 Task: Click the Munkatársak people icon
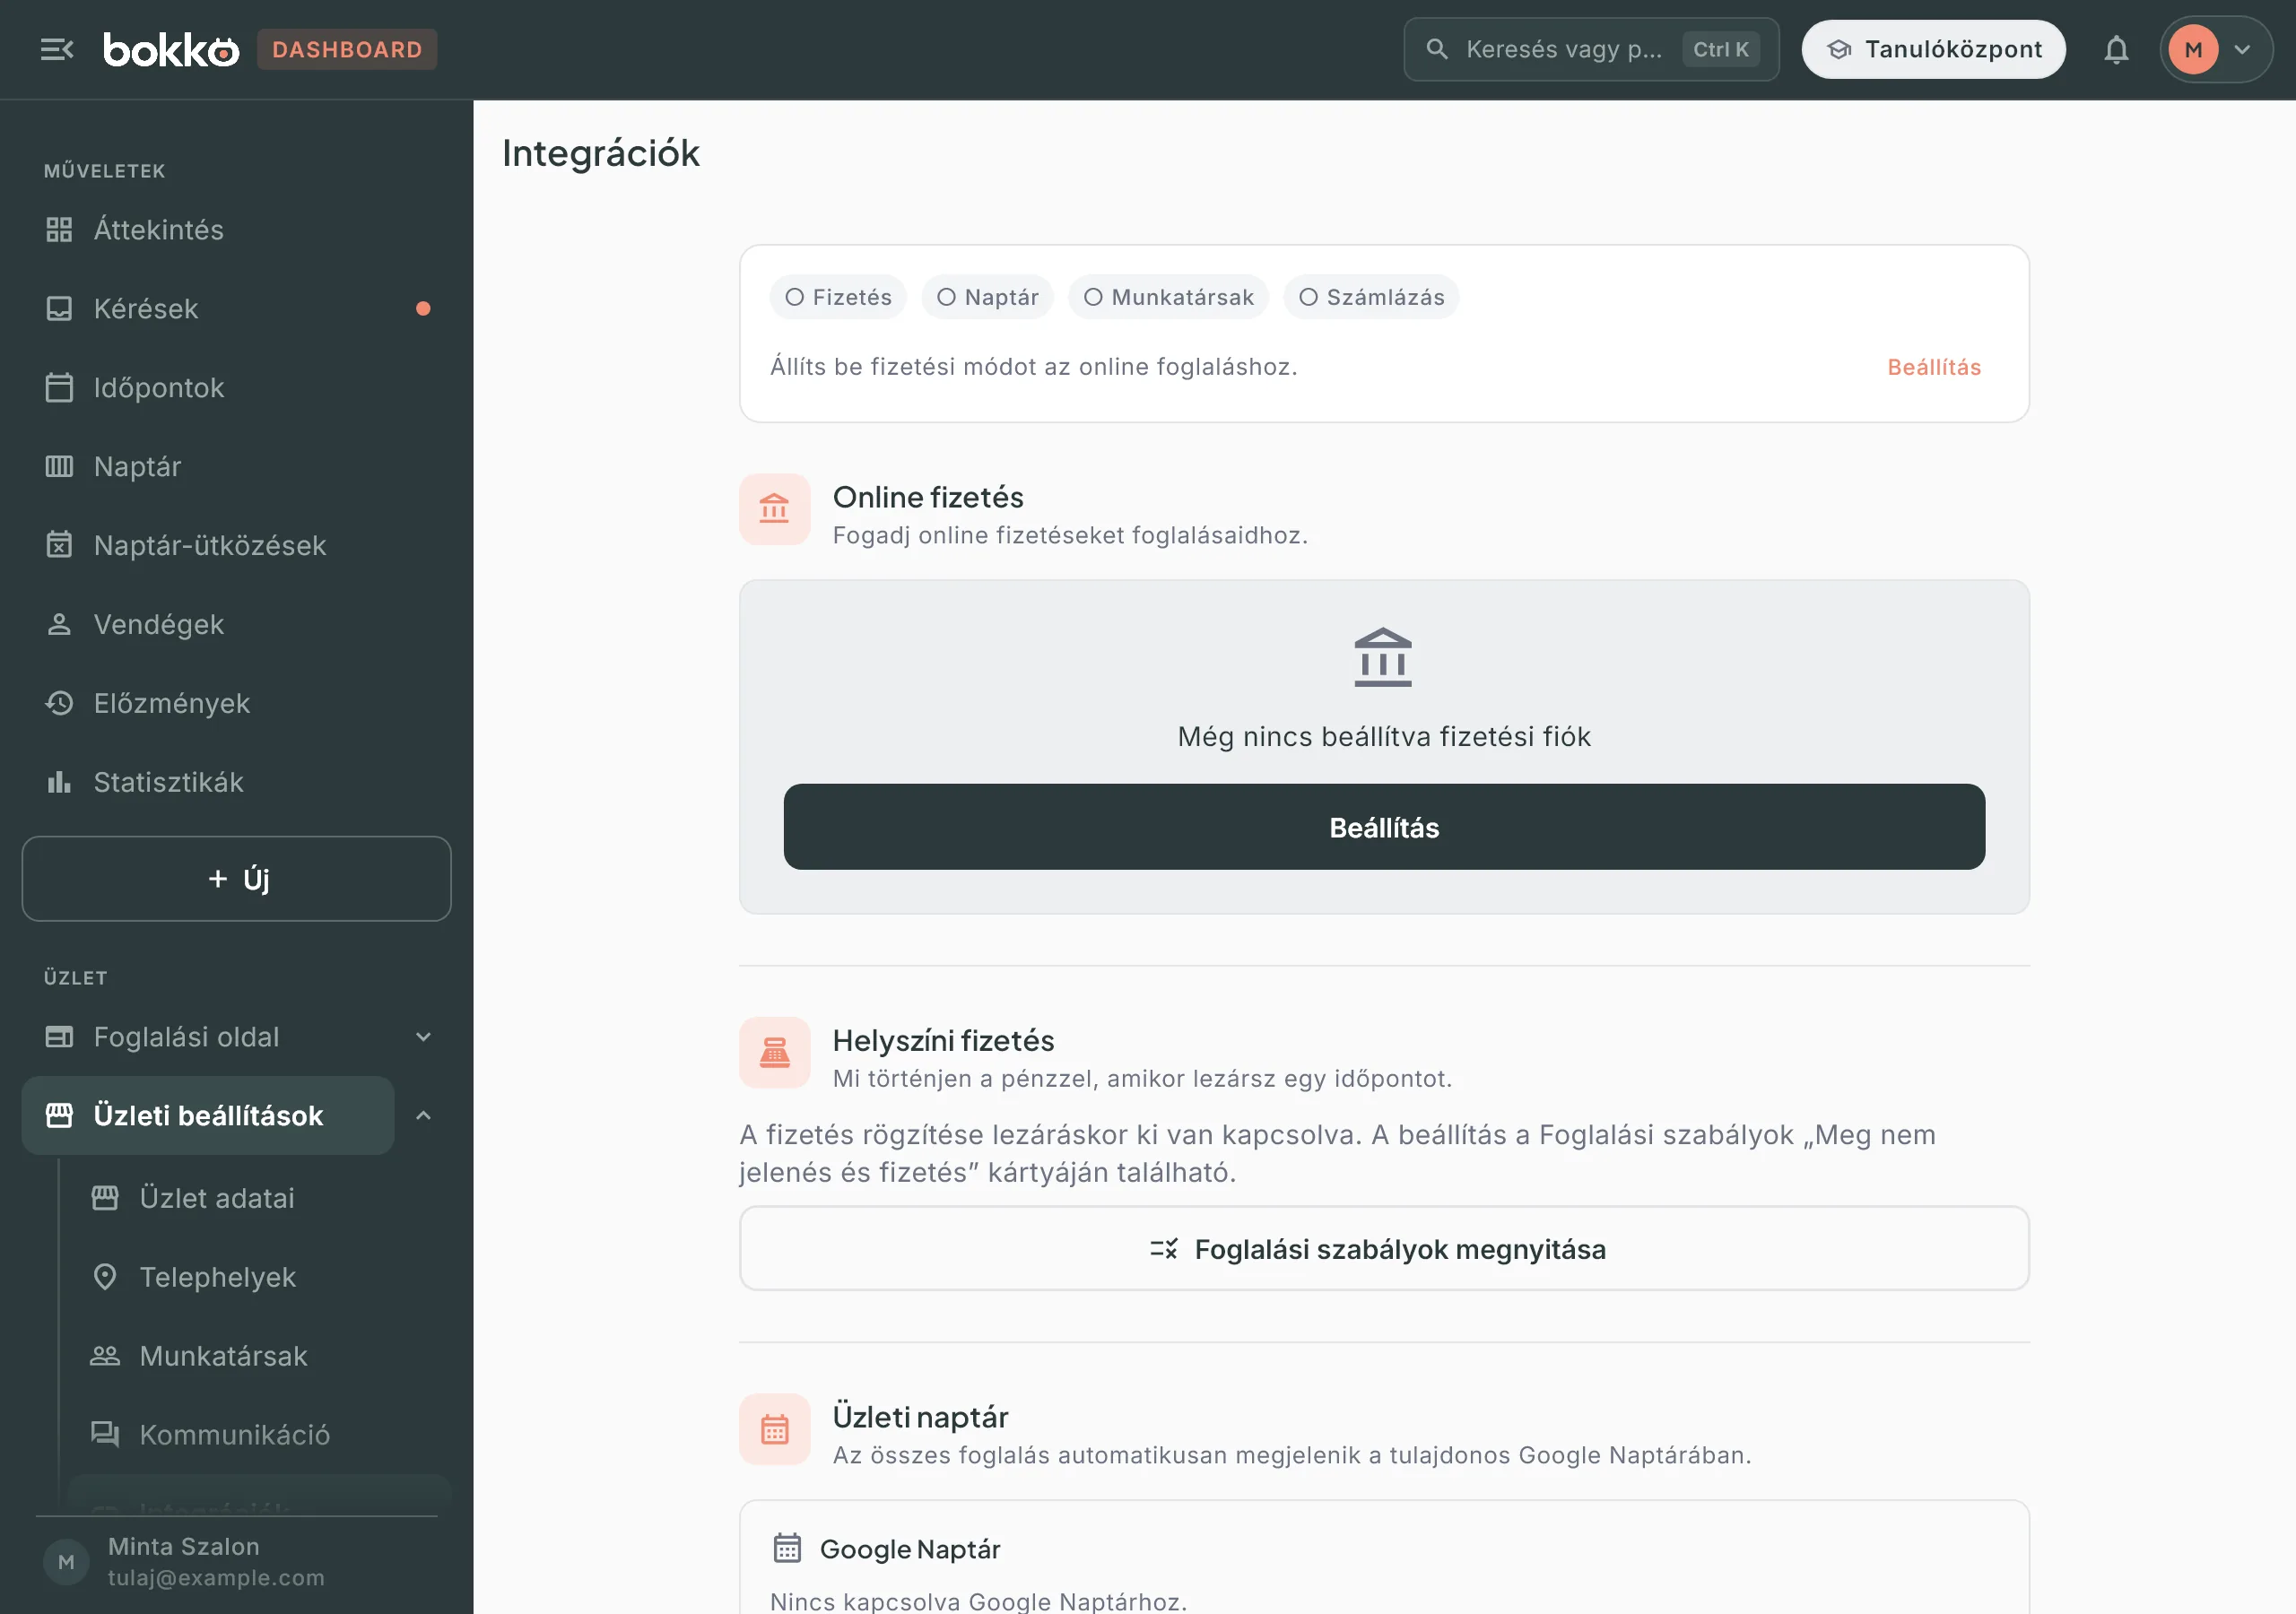pyautogui.click(x=105, y=1356)
